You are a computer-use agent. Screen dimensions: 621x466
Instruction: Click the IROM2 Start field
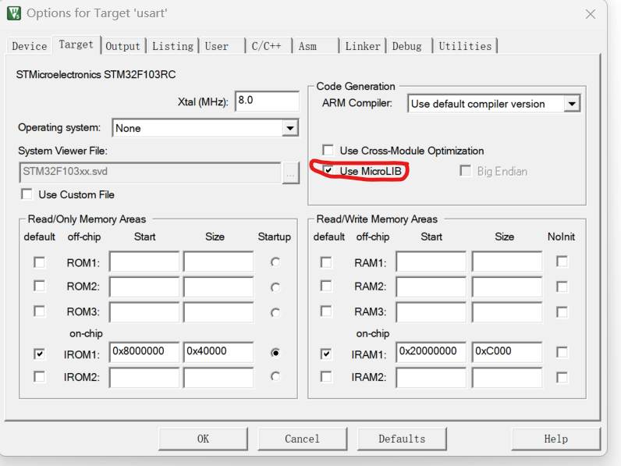[144, 378]
